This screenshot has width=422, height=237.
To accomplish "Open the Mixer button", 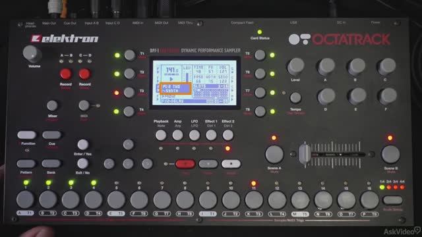I will click(x=52, y=105).
